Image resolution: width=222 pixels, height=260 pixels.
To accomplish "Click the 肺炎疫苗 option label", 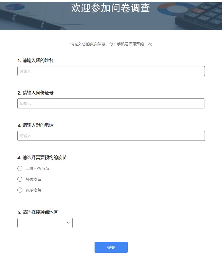I will point(33,179).
